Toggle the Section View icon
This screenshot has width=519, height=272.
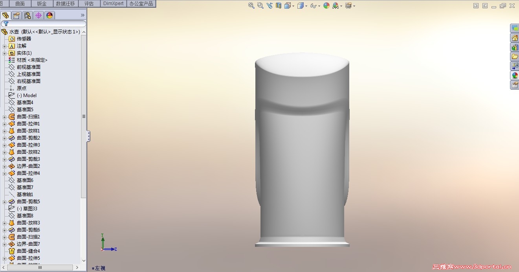coord(279,6)
